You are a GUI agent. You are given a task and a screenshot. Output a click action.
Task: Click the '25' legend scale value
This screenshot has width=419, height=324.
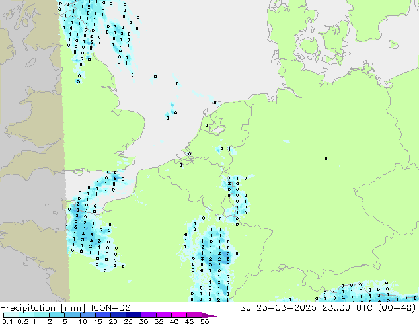click(x=128, y=321)
